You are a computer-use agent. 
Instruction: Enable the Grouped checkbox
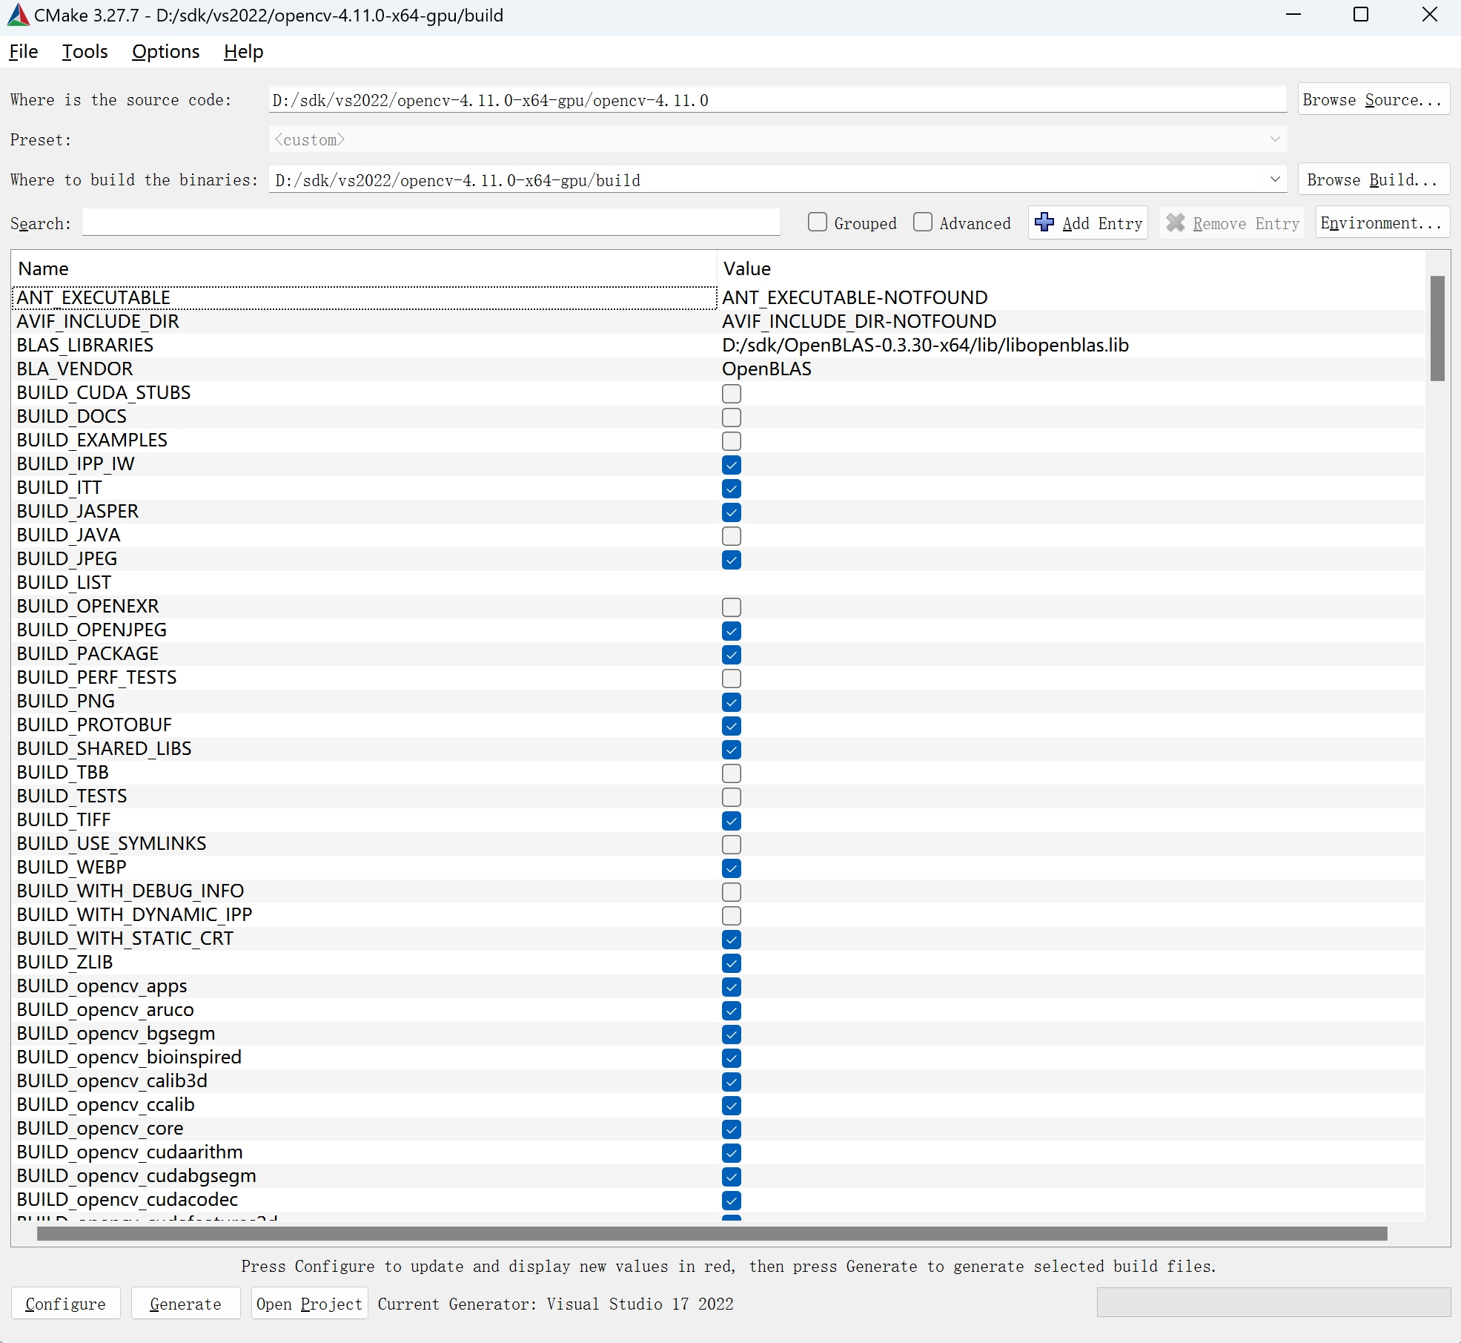(x=818, y=222)
